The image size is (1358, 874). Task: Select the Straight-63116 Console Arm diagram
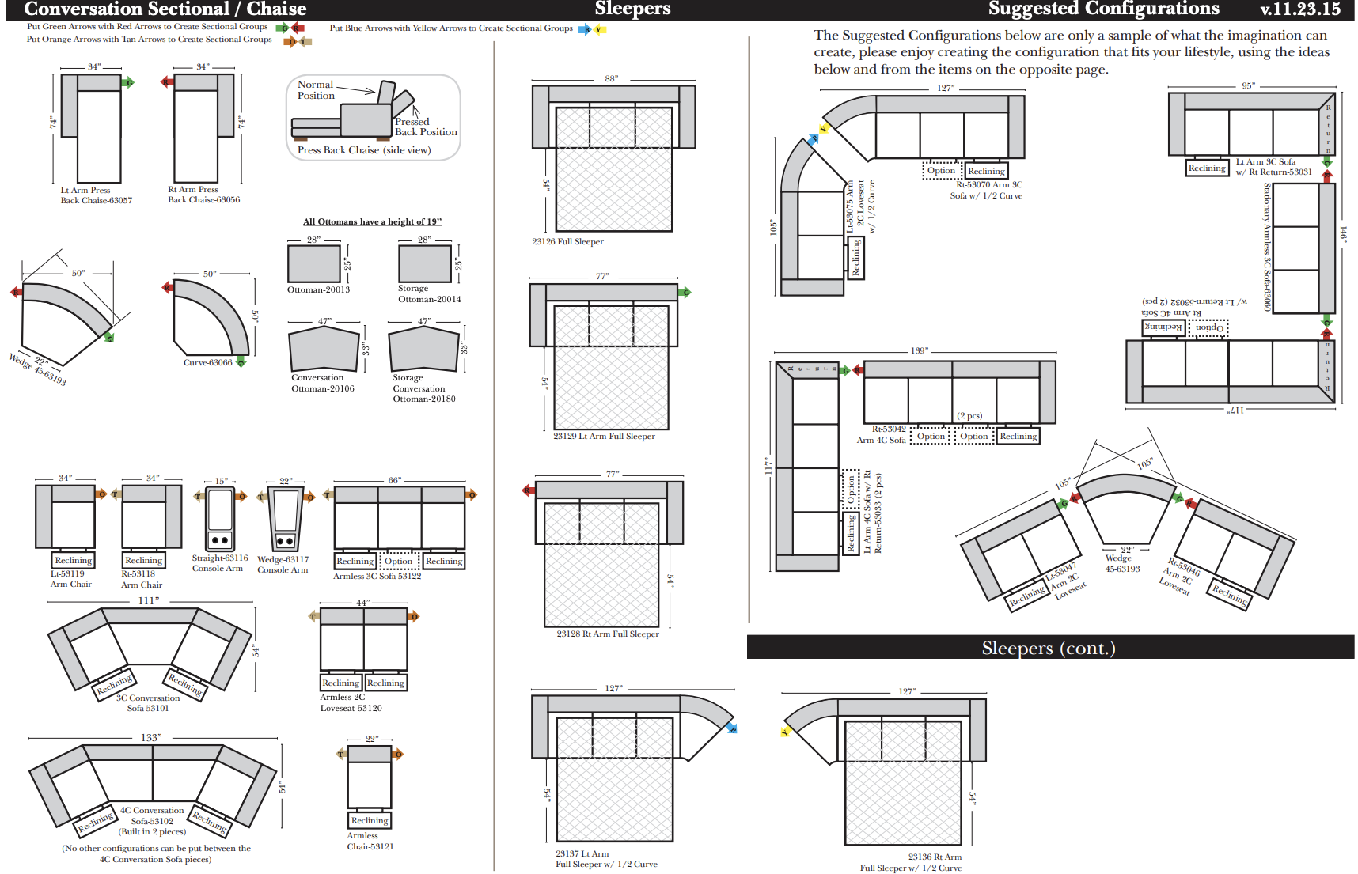pyautogui.click(x=220, y=518)
